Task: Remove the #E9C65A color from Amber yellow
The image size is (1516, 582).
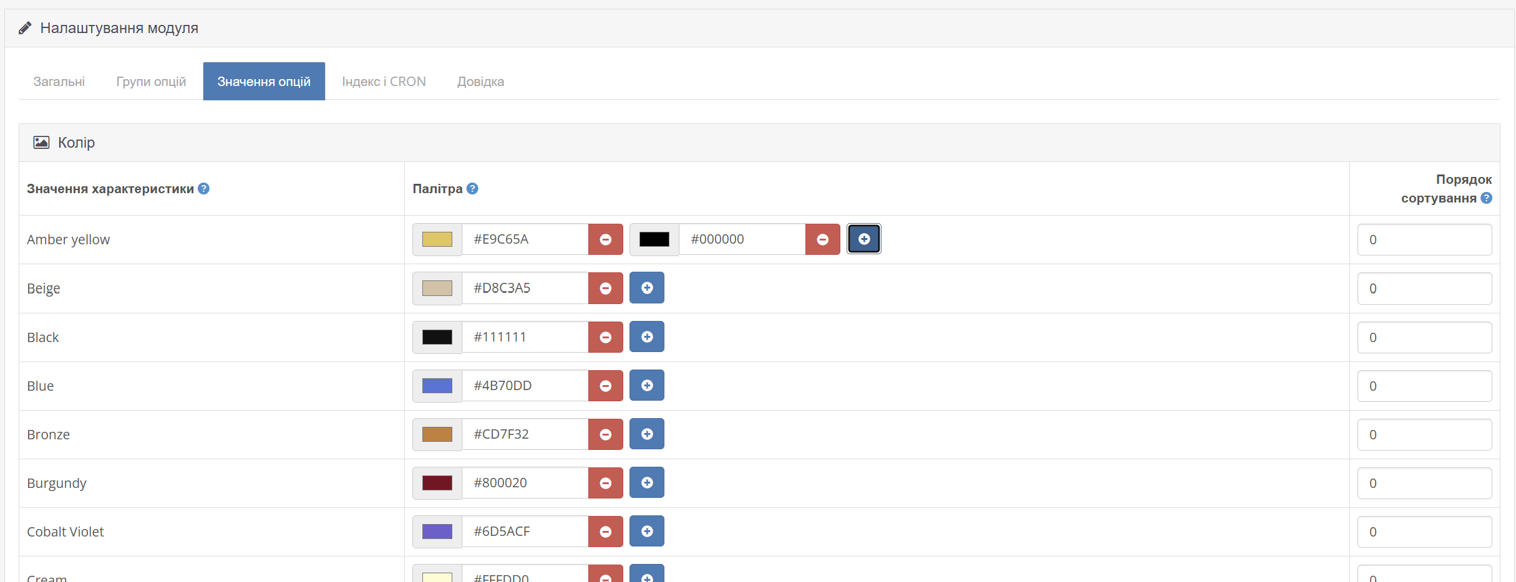Action: coord(605,239)
